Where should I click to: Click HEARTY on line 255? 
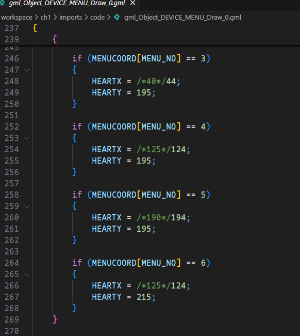coord(107,161)
